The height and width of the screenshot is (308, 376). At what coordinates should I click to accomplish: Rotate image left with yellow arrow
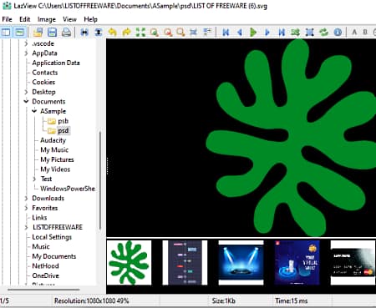(112, 33)
